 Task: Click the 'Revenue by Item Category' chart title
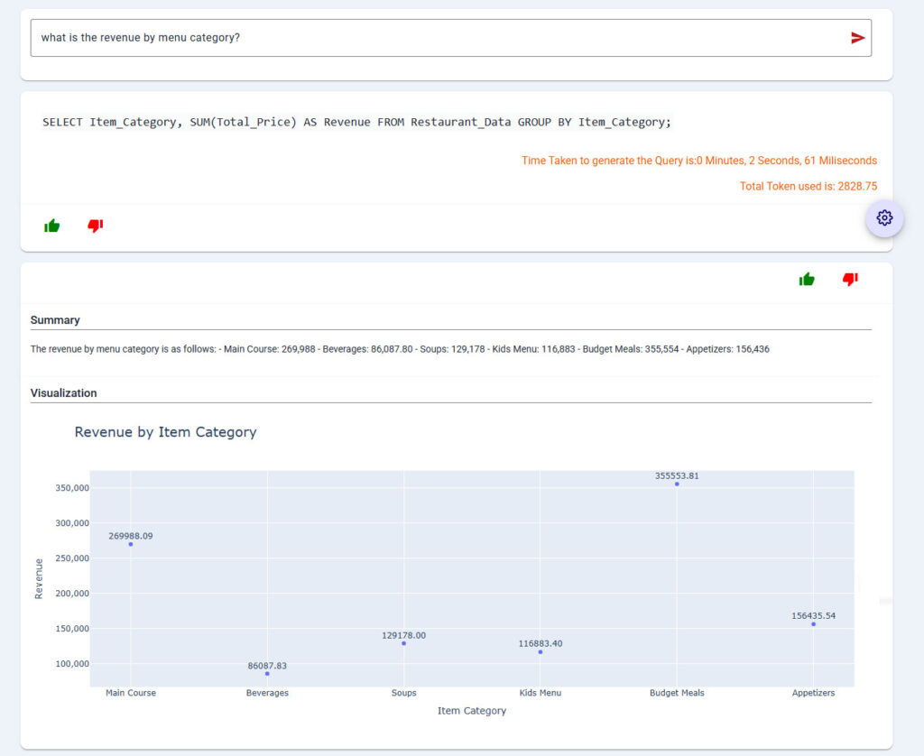tap(166, 432)
